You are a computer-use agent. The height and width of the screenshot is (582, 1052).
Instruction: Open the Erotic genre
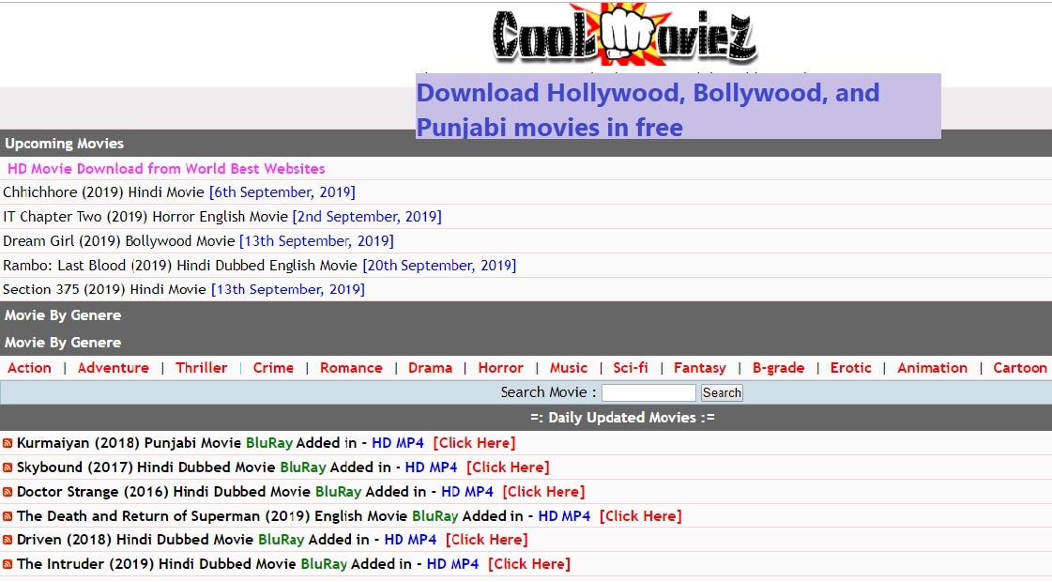pos(851,368)
